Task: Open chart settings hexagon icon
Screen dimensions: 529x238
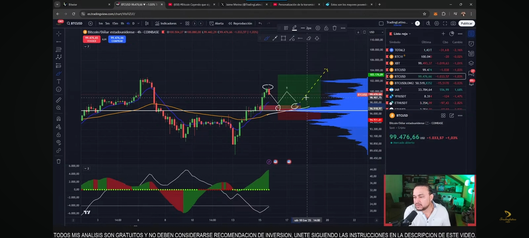Action: click(x=437, y=23)
